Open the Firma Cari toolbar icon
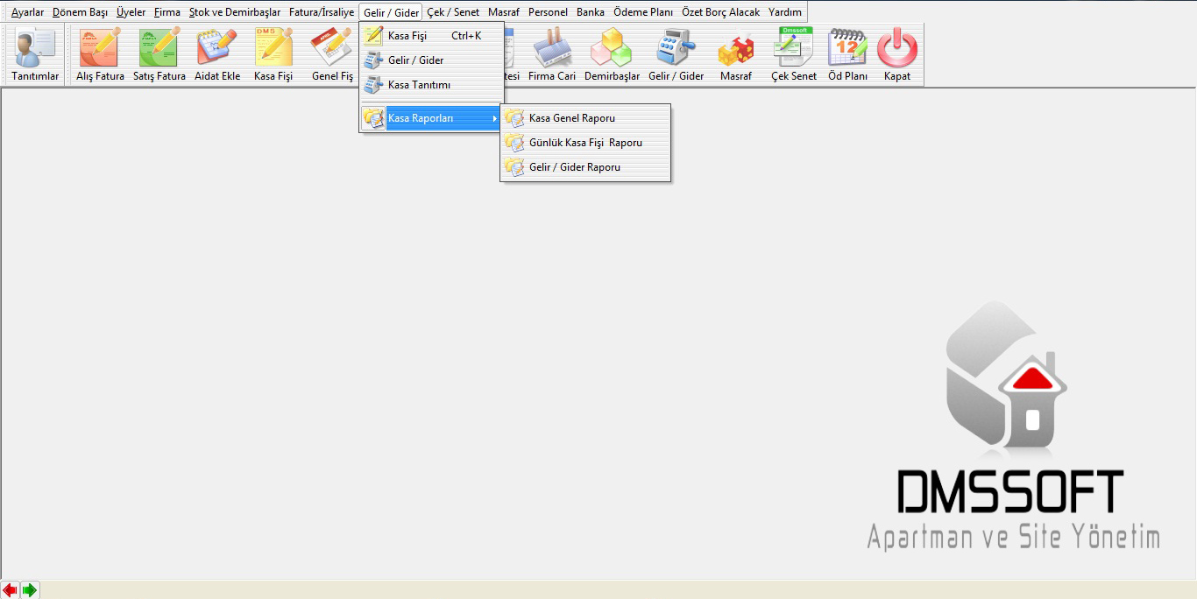The height and width of the screenshot is (599, 1197). point(552,54)
